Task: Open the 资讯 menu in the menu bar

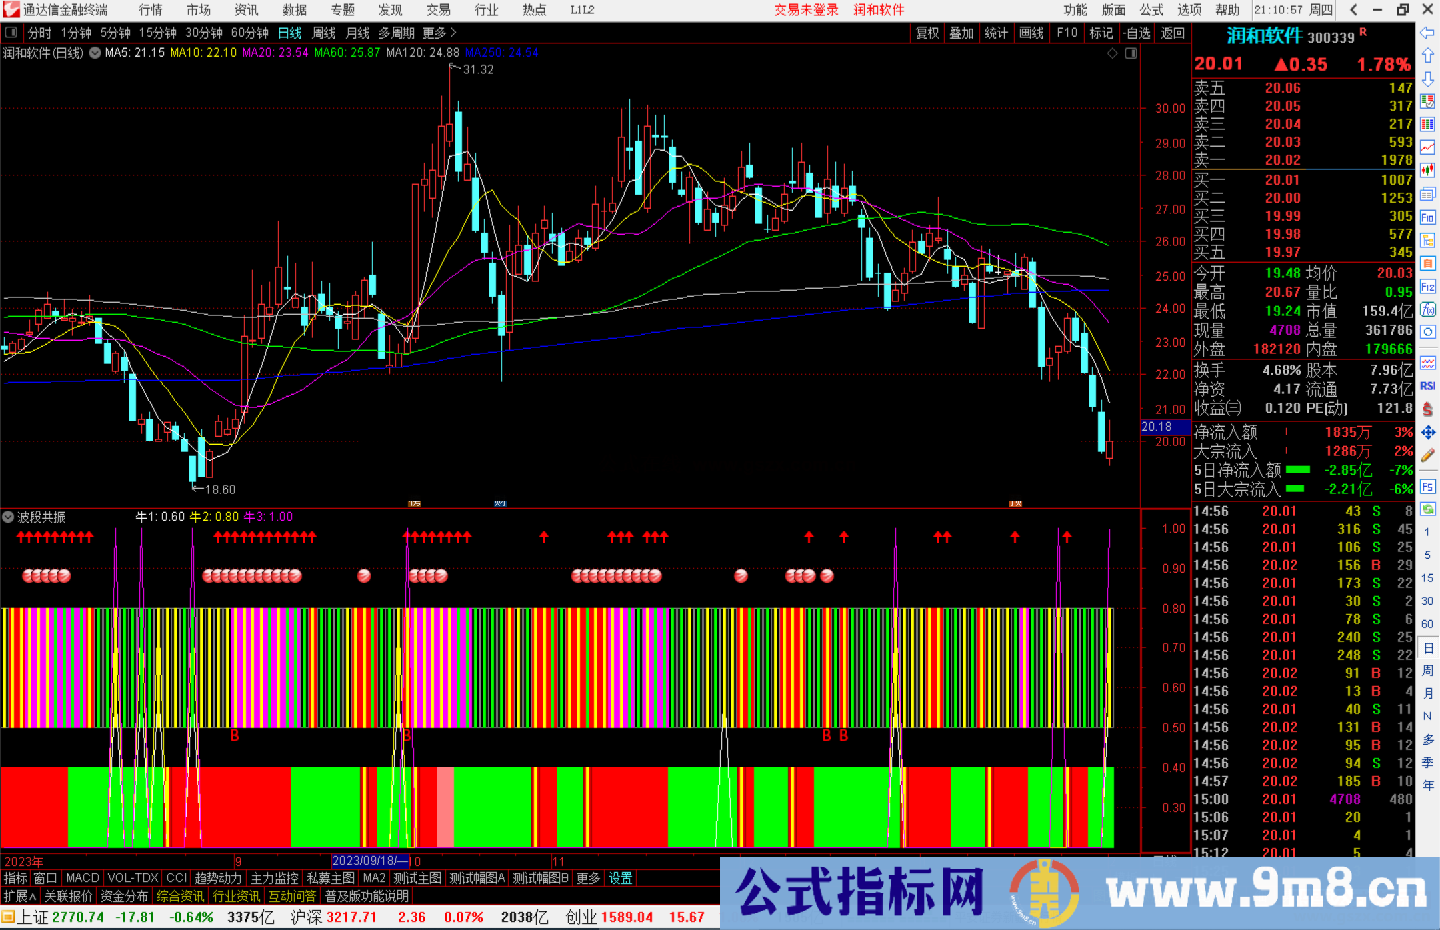Action: 245,10
